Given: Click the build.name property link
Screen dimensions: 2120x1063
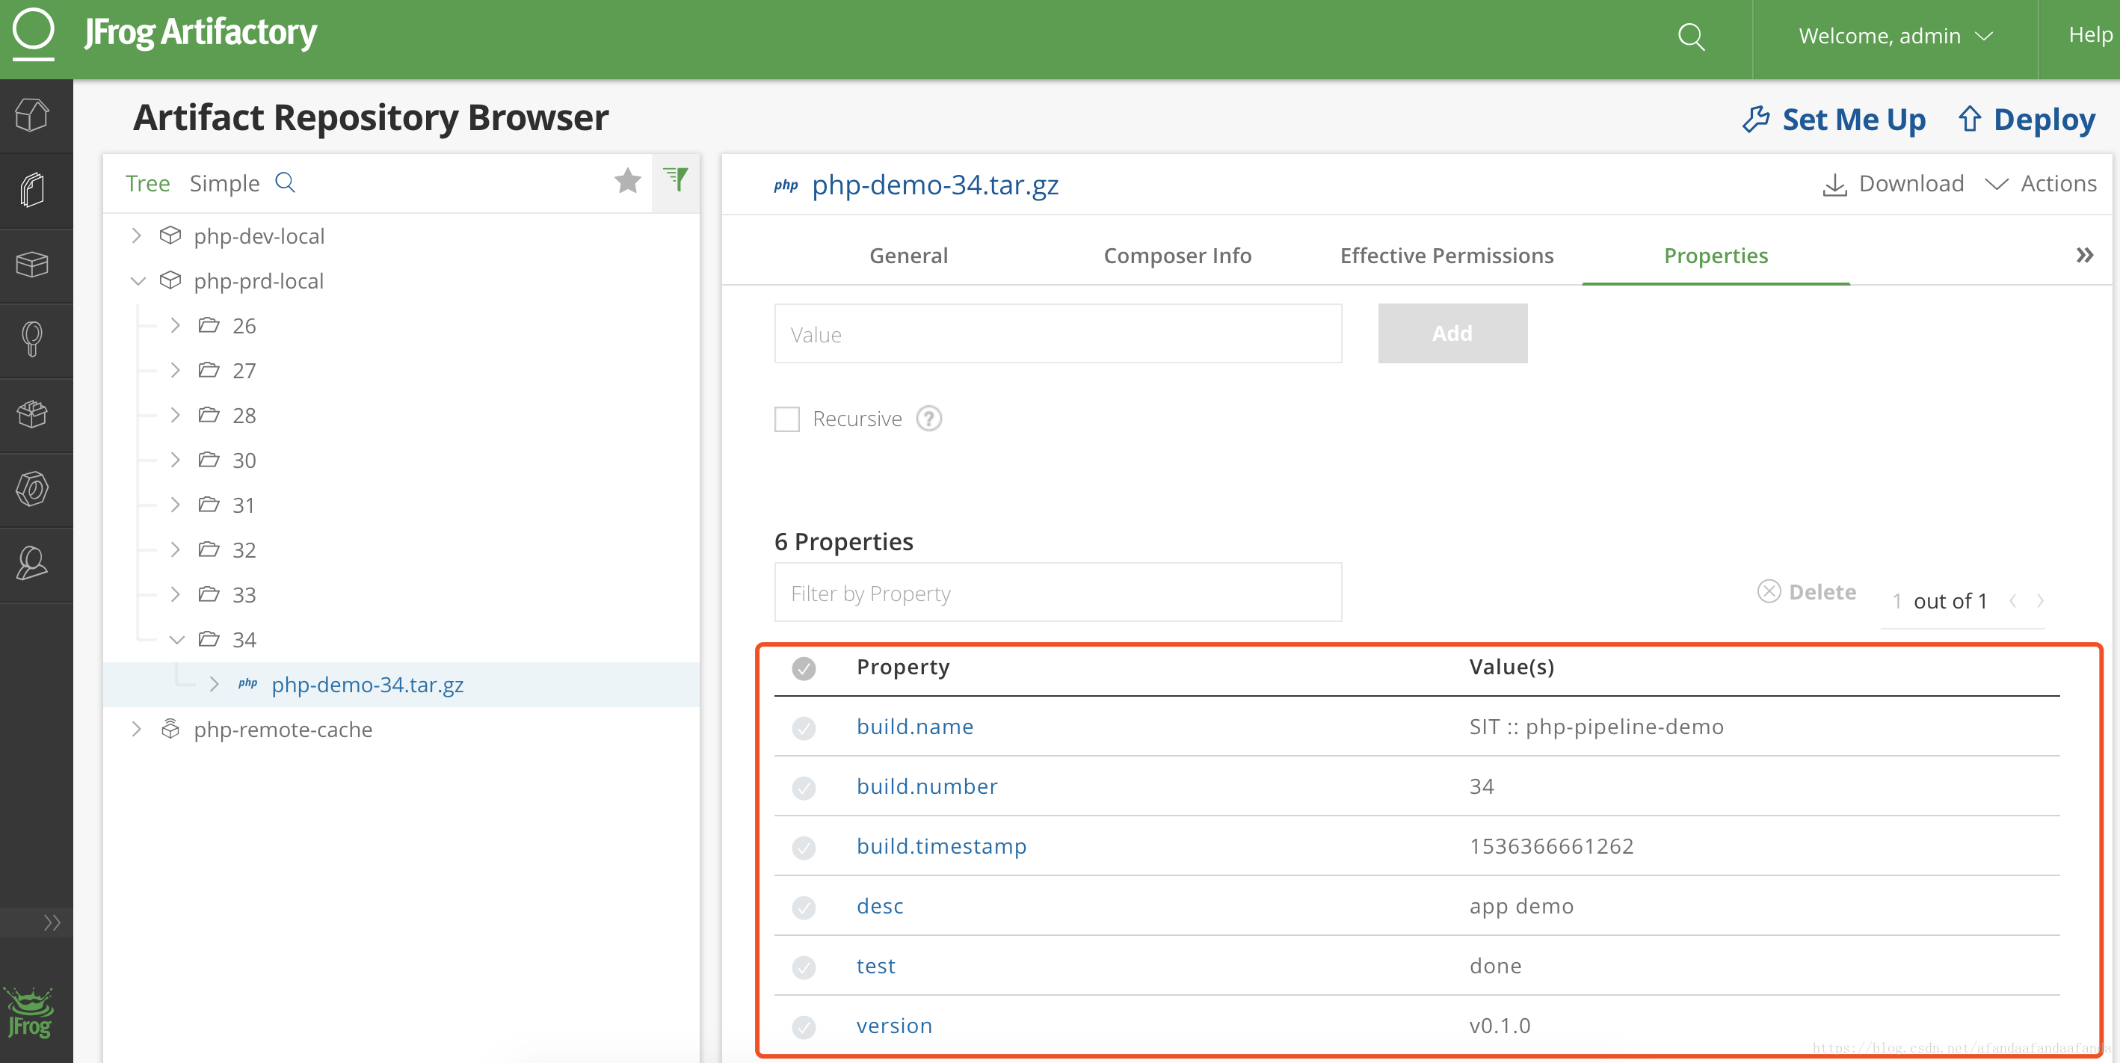Looking at the screenshot, I should [x=914, y=727].
